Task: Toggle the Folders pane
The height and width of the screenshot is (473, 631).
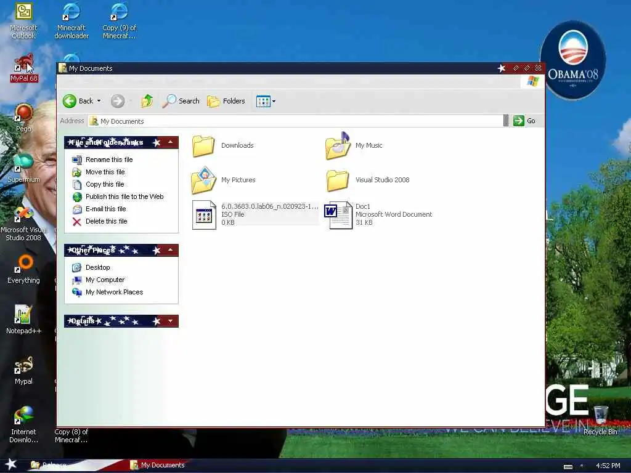Action: pos(226,101)
